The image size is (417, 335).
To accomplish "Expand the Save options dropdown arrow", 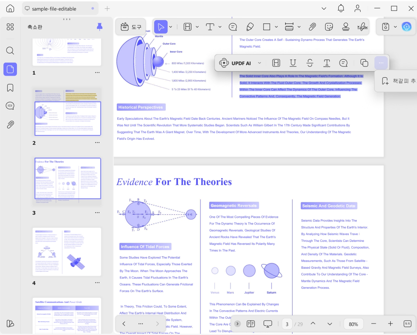I will click(x=395, y=27).
